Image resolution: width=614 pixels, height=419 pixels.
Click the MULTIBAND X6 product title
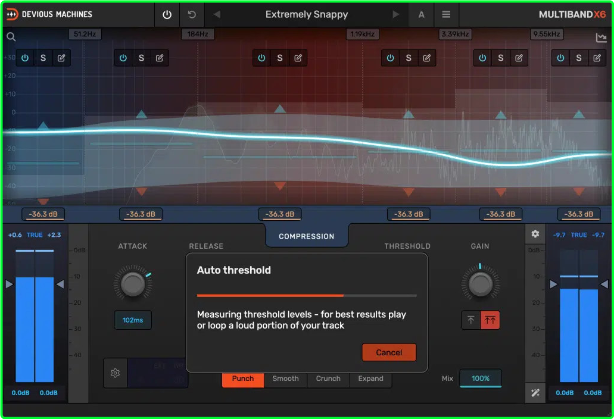(572, 14)
